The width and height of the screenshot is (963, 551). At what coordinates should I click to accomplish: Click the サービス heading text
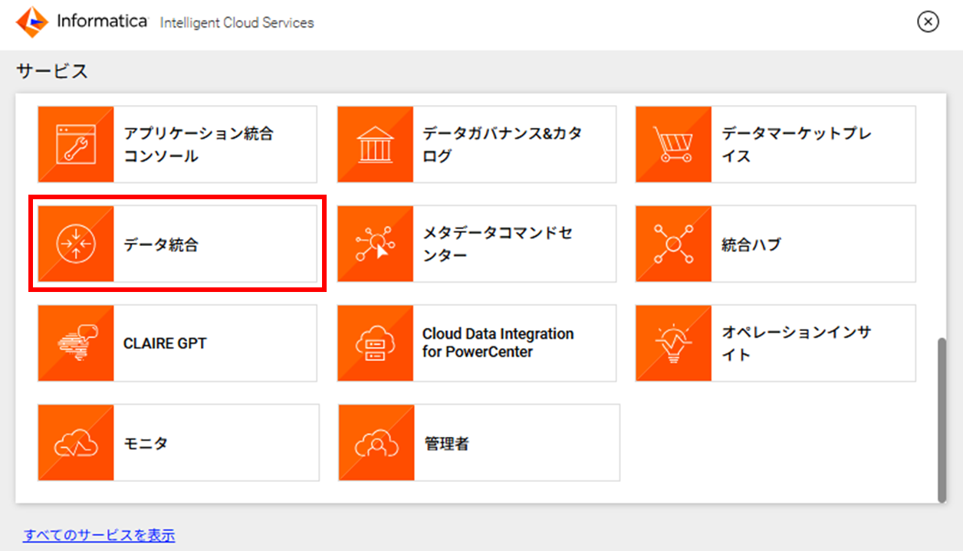pos(52,71)
